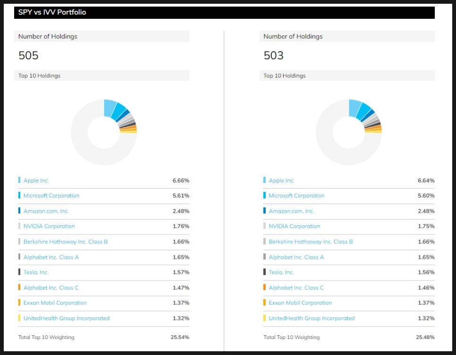This screenshot has width=456, height=355.
Task: Open Apple Inc. link in the left column
Action: [36, 181]
